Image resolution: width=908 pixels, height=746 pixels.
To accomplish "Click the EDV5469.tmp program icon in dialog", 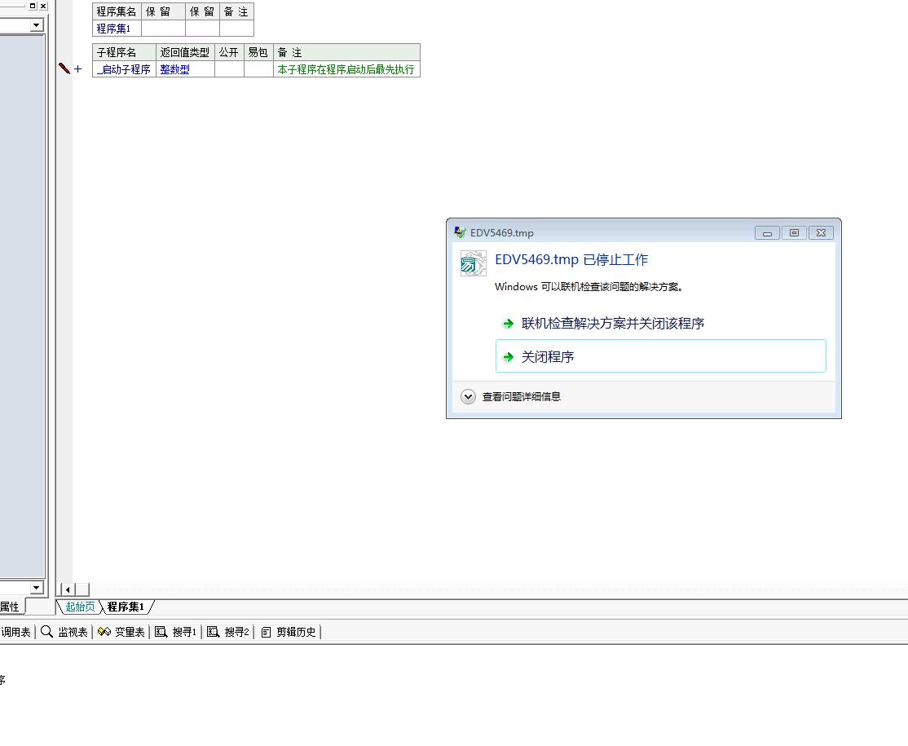I will pyautogui.click(x=473, y=263).
